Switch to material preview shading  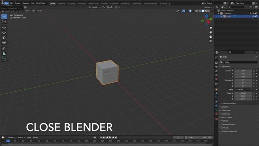(206, 11)
